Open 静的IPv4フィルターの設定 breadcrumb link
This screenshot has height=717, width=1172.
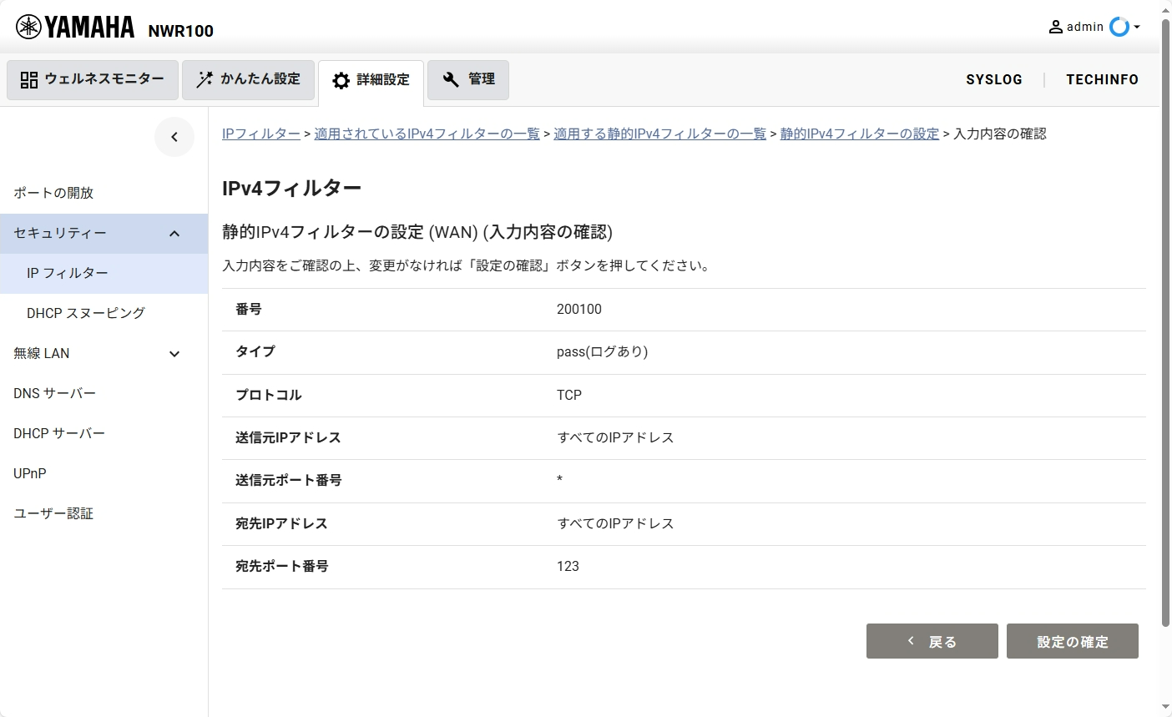(x=859, y=134)
